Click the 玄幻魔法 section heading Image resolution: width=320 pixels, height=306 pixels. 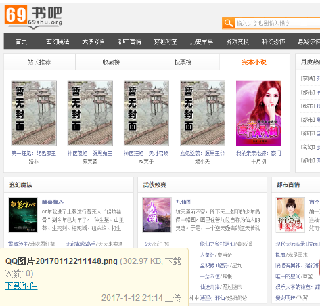click(x=21, y=185)
